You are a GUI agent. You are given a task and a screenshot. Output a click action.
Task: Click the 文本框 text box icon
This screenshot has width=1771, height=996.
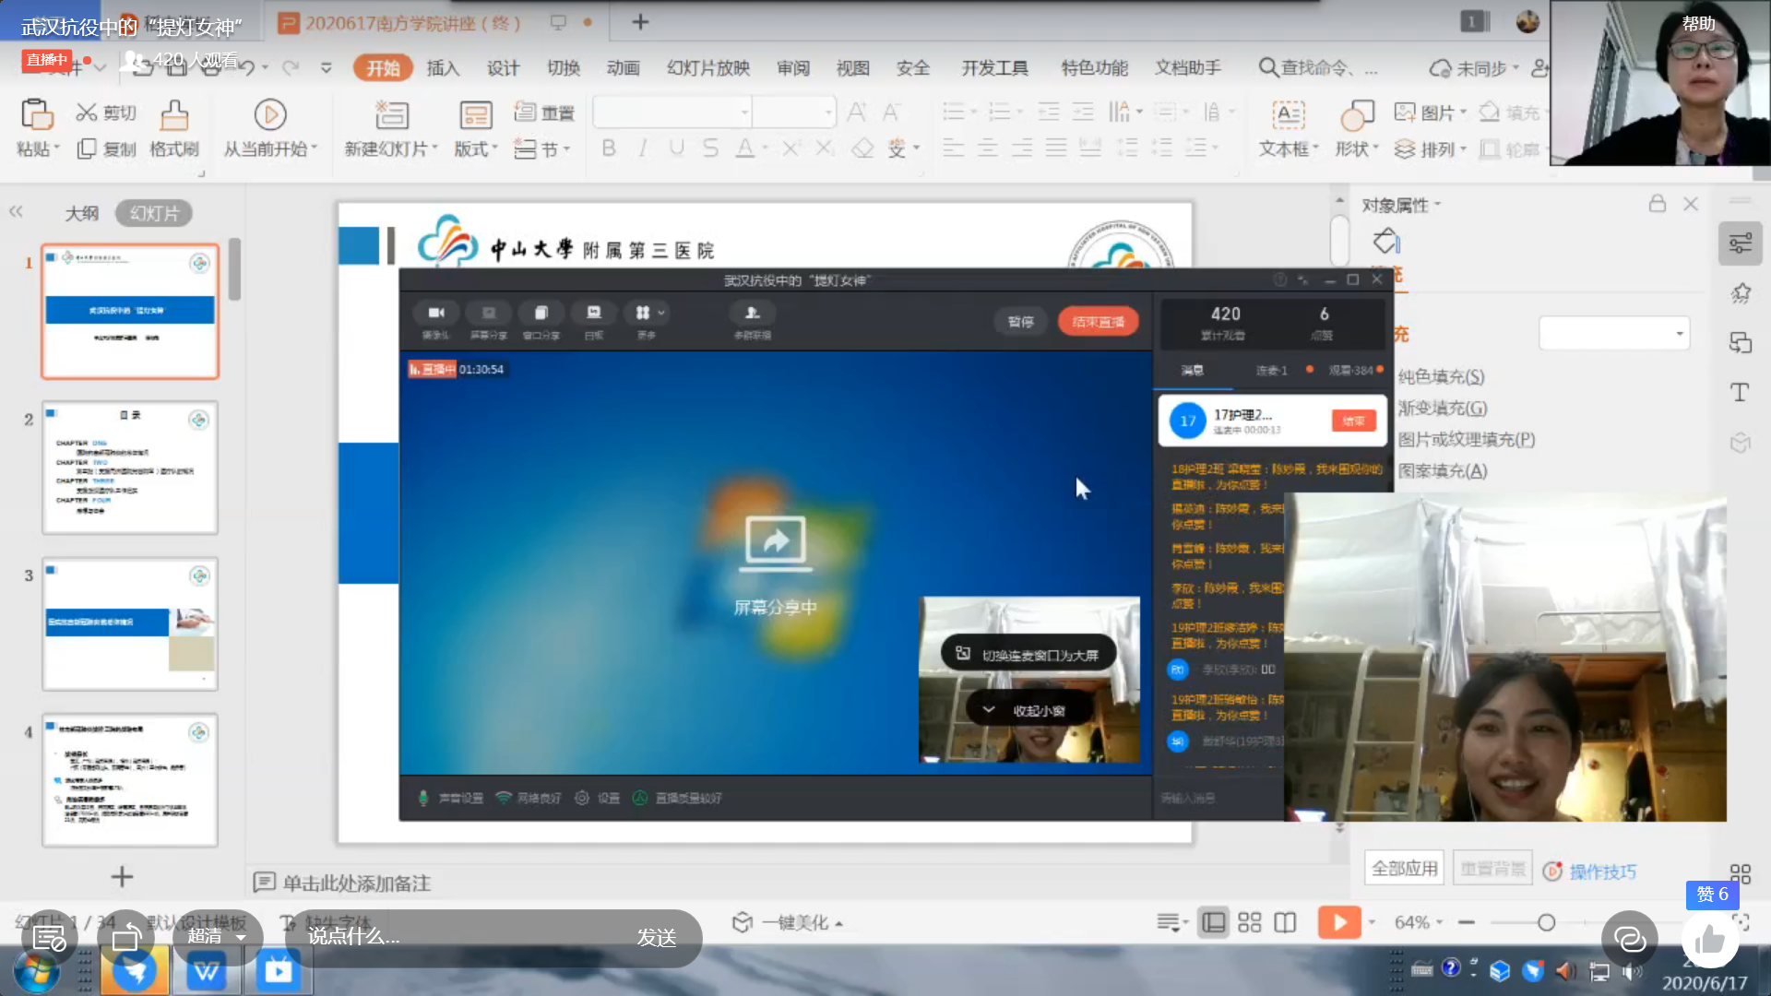(x=1288, y=116)
